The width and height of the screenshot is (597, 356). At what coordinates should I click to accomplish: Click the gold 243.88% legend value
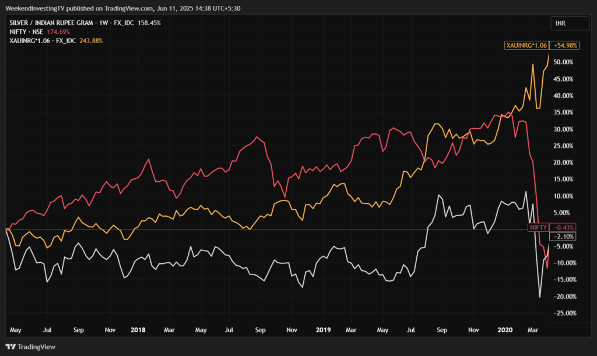[91, 41]
